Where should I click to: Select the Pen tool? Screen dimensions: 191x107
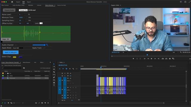click(54, 77)
